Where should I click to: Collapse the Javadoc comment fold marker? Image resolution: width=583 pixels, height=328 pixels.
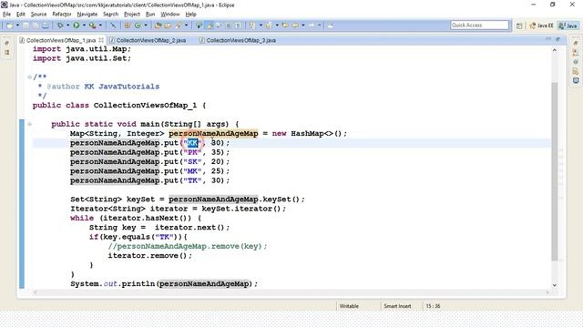29,77
